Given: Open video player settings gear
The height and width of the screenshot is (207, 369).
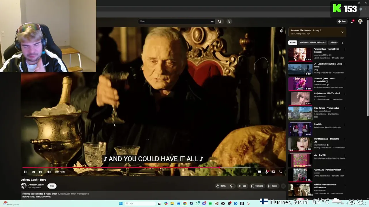Looking at the screenshot, I should (266, 172).
